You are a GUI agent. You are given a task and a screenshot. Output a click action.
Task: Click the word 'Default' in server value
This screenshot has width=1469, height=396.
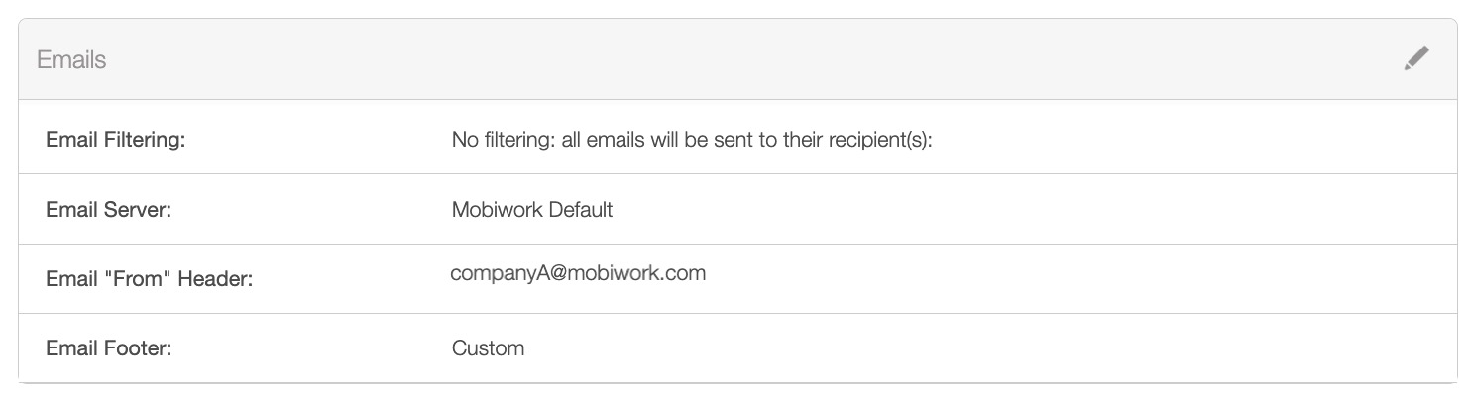tap(580, 210)
